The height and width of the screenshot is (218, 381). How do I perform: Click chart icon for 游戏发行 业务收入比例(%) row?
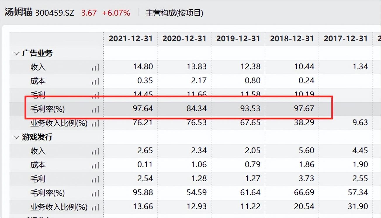pos(95,207)
